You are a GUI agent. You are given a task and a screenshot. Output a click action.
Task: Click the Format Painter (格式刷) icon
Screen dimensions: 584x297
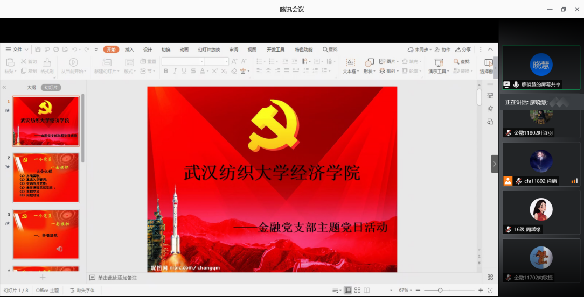coord(47,66)
